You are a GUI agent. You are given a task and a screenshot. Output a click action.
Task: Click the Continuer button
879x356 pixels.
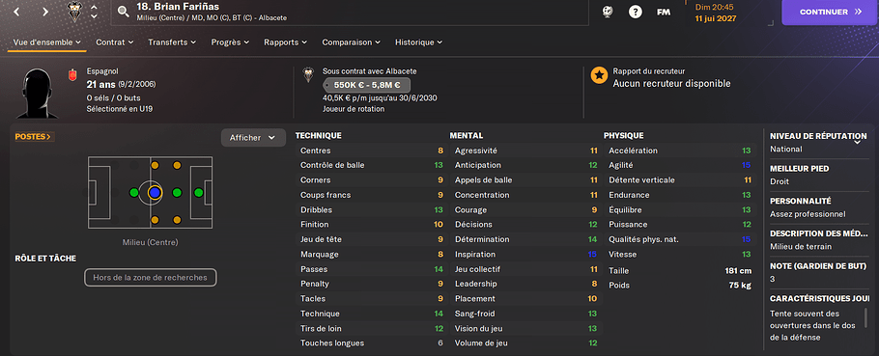(x=828, y=12)
